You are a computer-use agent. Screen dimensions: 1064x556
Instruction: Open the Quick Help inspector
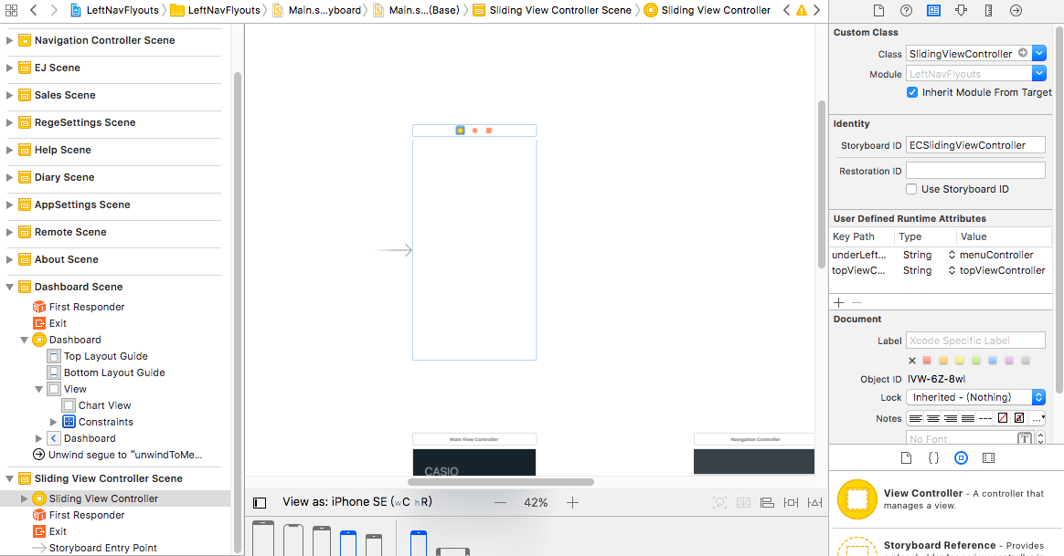click(906, 11)
